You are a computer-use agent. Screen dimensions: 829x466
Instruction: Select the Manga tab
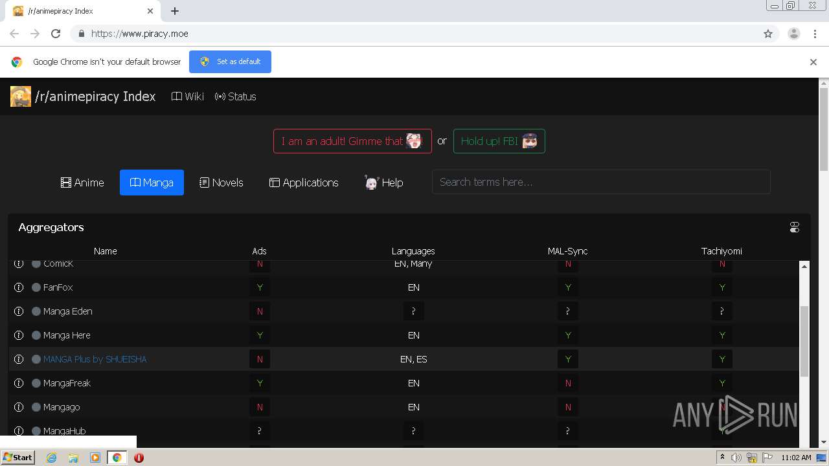(152, 183)
